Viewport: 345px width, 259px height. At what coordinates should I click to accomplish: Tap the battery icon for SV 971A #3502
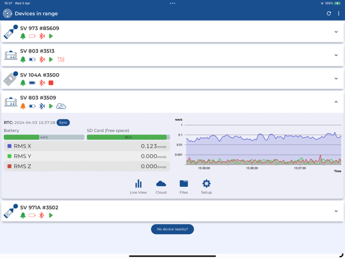pyautogui.click(x=32, y=215)
